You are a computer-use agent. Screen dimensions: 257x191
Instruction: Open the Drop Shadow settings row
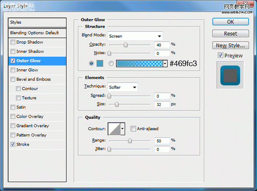[x=37, y=42]
